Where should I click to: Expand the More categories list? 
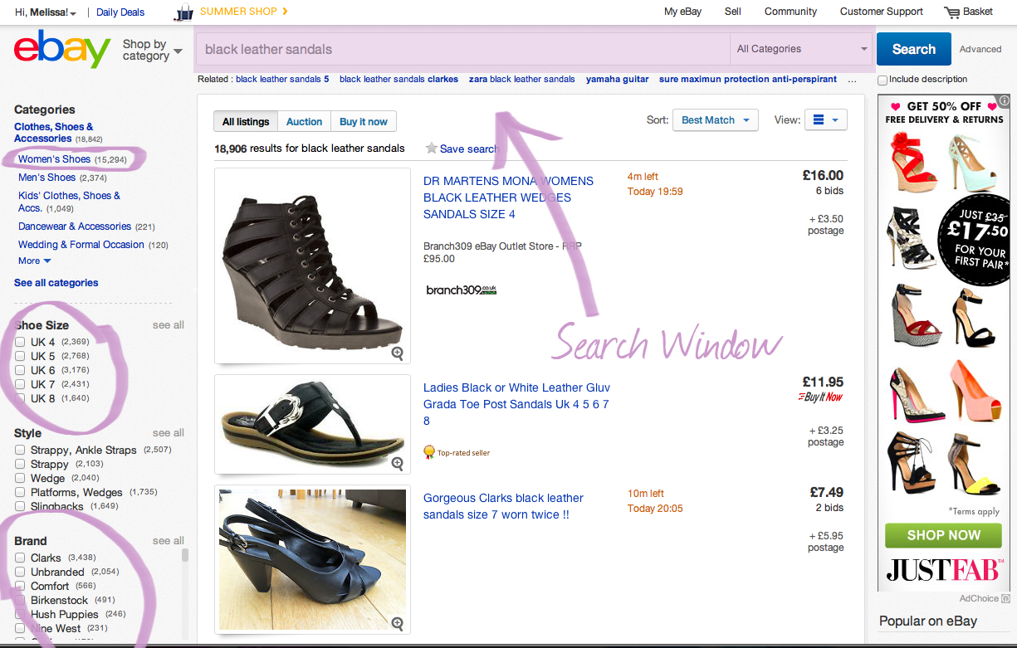pyautogui.click(x=34, y=261)
